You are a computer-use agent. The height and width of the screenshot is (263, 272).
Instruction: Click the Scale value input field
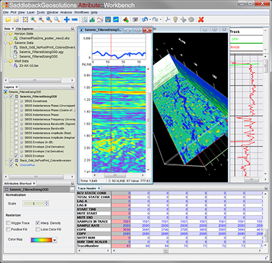point(34,203)
